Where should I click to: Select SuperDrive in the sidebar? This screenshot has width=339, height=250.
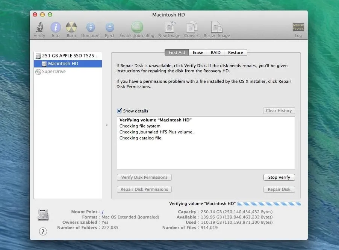pyautogui.click(x=68, y=72)
